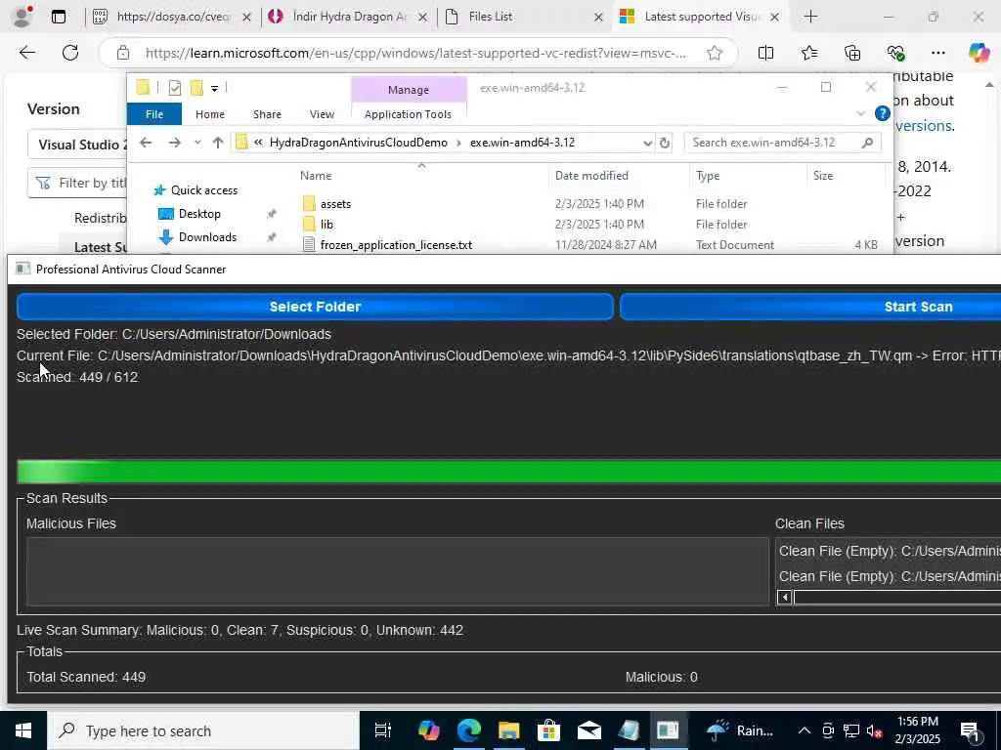Click the Edge profile avatar icon

tap(22, 17)
